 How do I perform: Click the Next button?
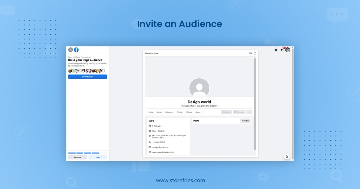(97, 157)
